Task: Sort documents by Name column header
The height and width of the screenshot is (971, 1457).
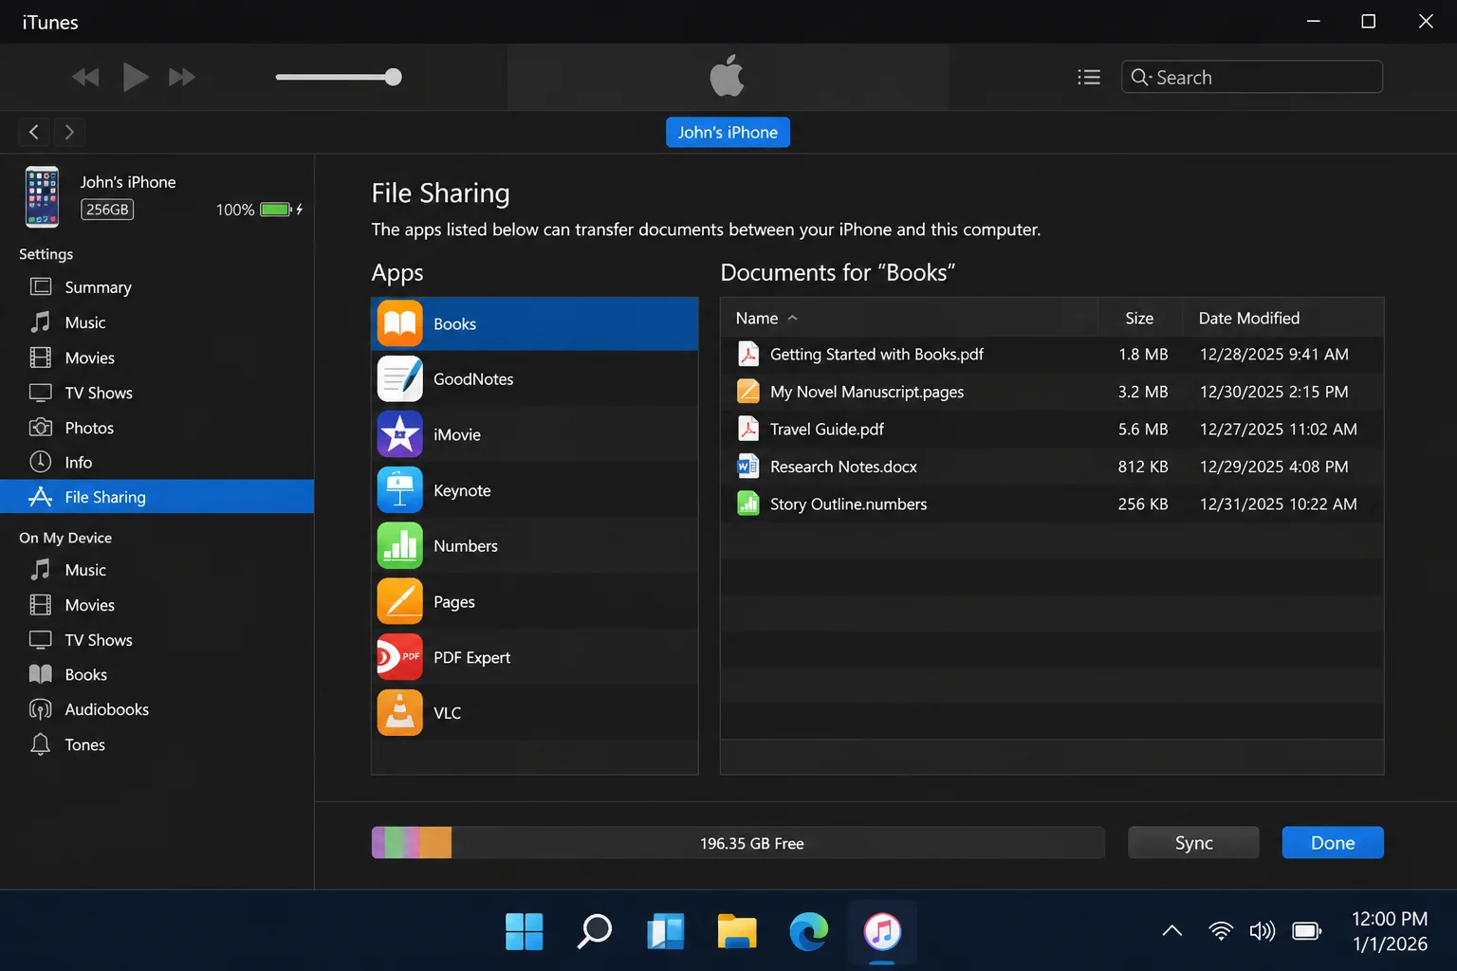Action: click(x=909, y=318)
